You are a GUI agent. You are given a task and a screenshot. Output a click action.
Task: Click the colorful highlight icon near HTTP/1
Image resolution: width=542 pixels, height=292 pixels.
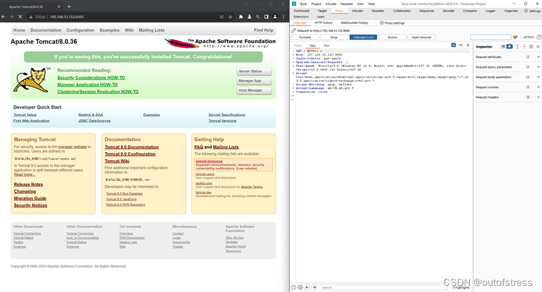tap(515, 37)
